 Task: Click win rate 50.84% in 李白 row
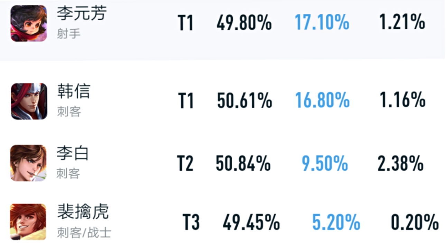tap(243, 163)
